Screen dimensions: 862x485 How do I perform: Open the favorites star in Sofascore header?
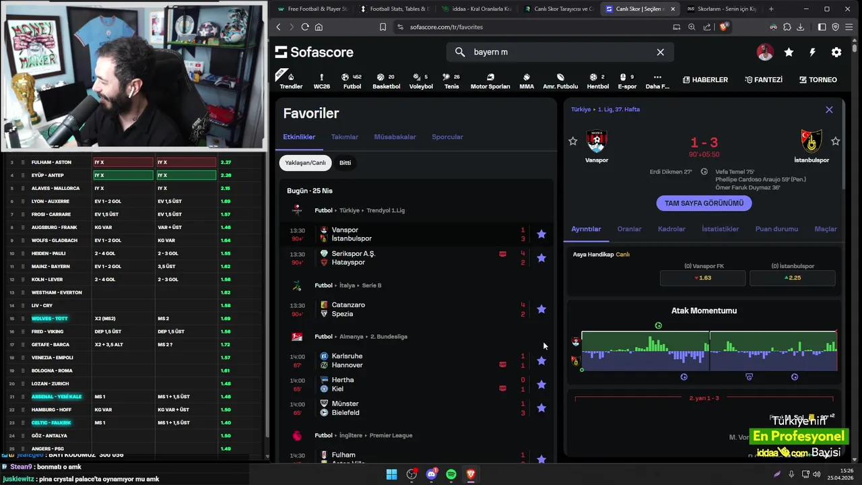point(789,52)
